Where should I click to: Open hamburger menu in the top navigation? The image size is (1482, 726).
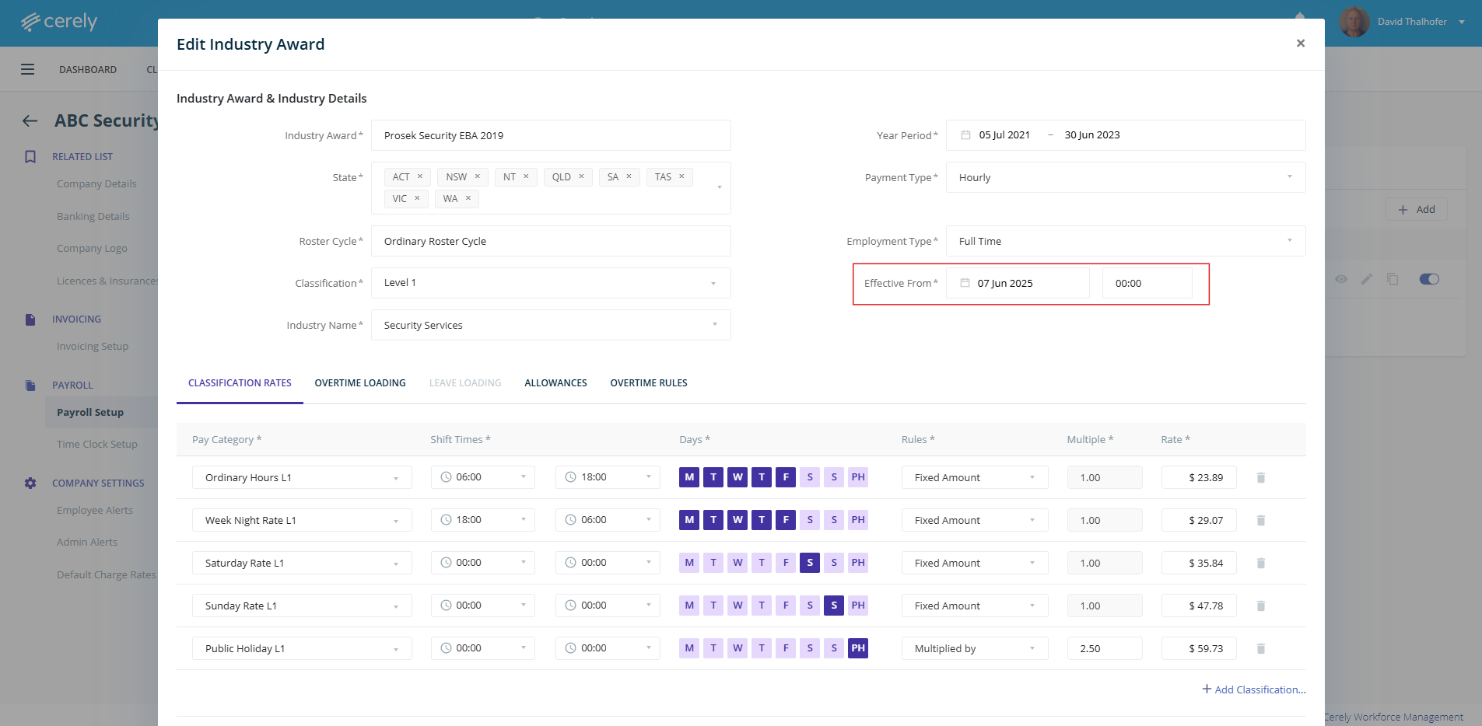coord(28,69)
